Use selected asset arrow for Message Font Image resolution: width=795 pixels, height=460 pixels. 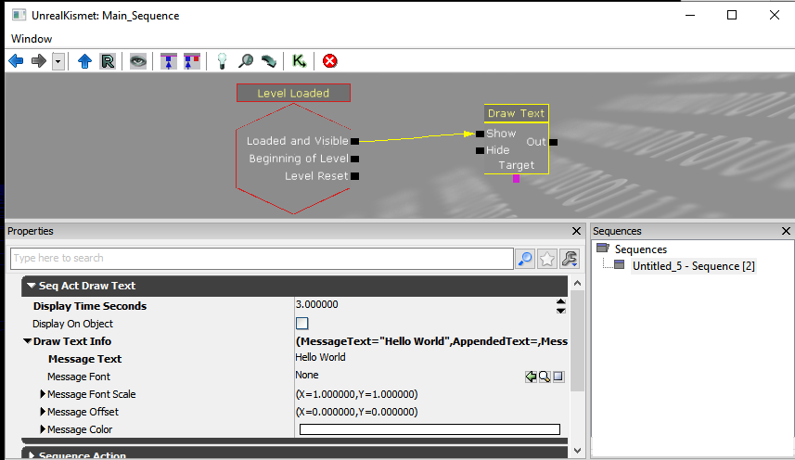click(x=531, y=377)
